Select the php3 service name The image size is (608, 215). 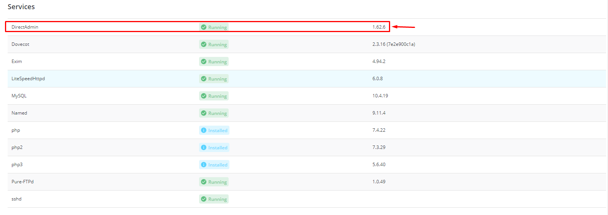(x=17, y=165)
